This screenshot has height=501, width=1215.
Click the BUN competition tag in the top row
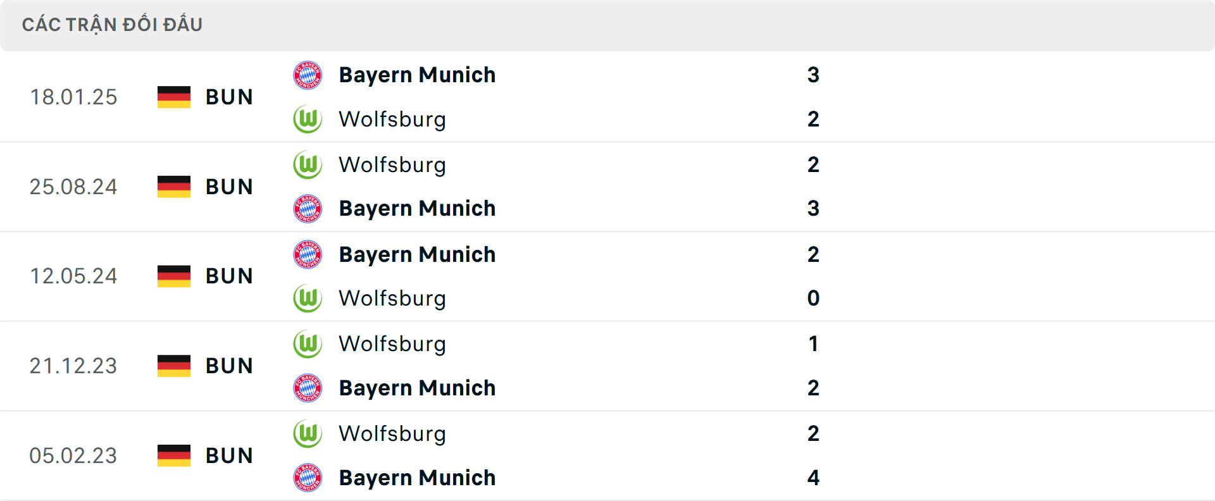[x=229, y=96]
